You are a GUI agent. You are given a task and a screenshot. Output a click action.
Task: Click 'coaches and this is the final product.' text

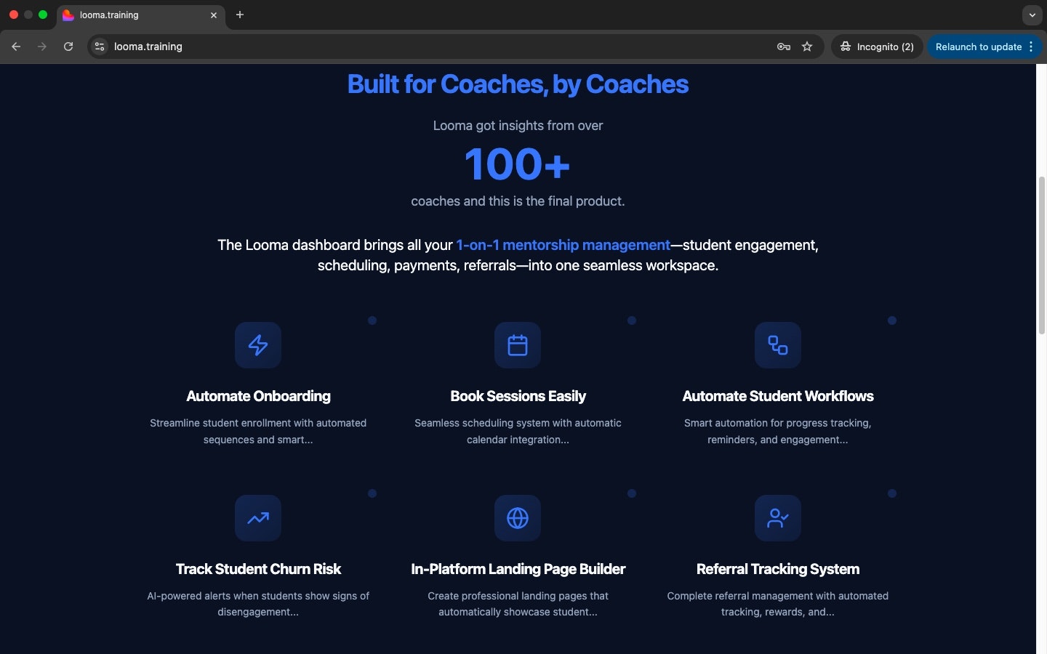tap(518, 201)
